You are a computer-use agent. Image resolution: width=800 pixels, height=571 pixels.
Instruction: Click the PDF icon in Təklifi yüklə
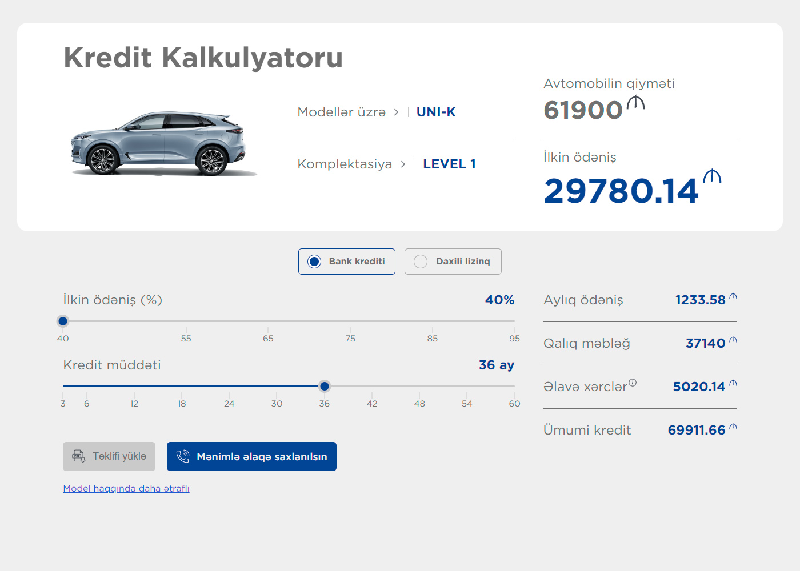78,456
